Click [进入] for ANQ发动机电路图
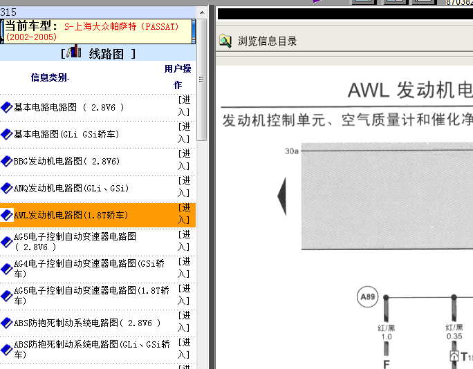 [x=184, y=187]
